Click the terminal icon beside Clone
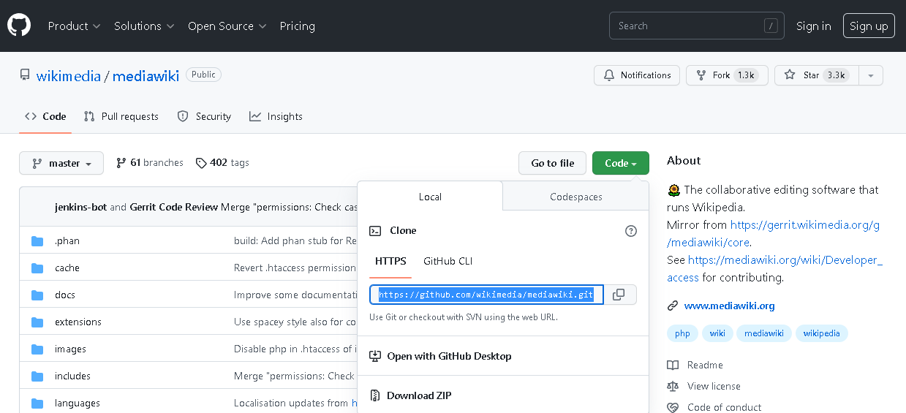The width and height of the screenshot is (906, 413). (x=375, y=231)
